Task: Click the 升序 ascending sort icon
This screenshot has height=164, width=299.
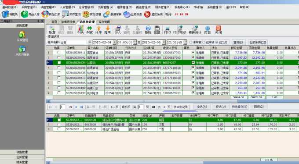Action: point(98,30)
